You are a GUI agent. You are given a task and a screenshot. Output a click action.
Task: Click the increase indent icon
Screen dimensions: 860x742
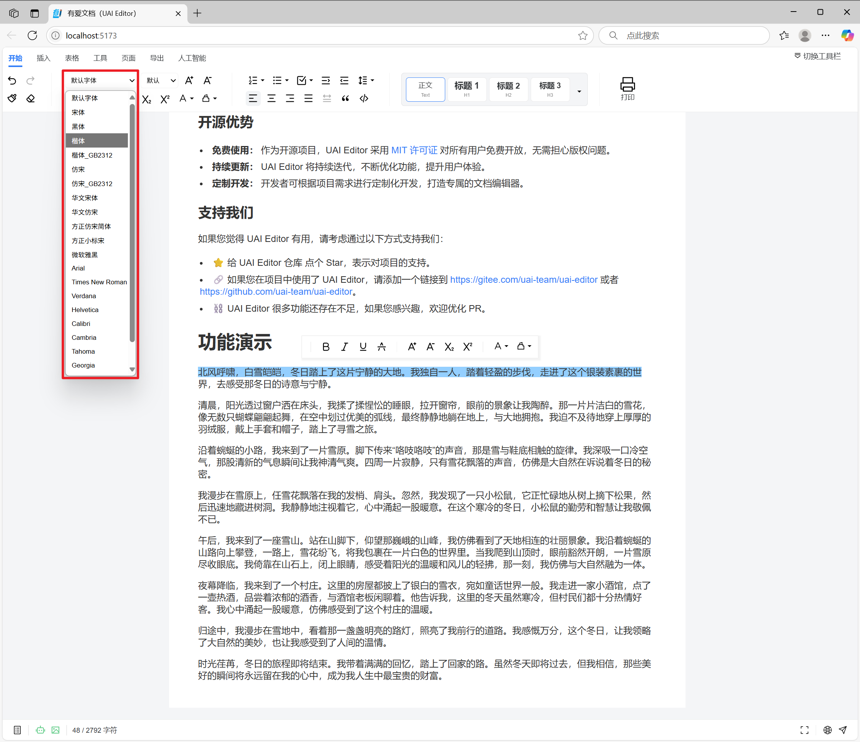pos(326,81)
